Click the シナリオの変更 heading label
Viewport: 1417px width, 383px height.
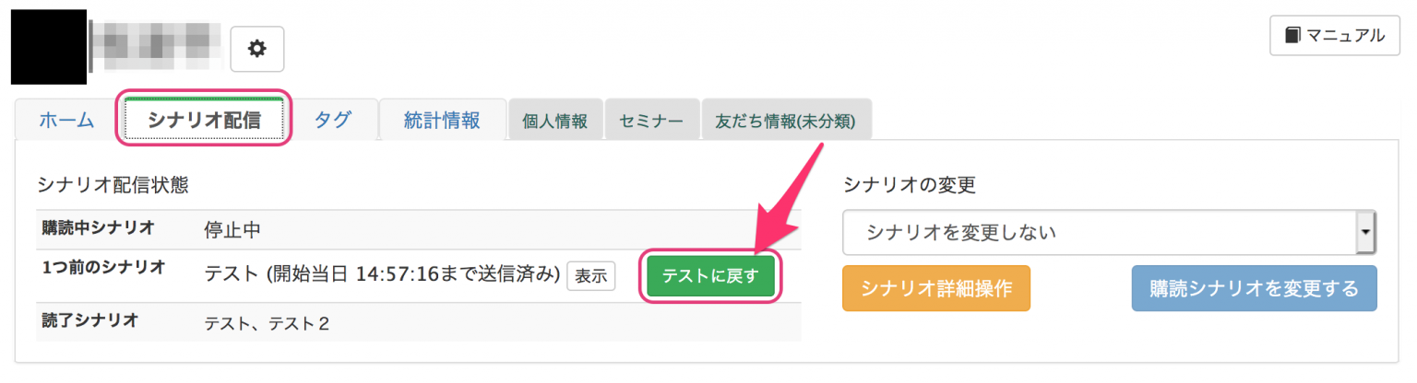pyautogui.click(x=909, y=184)
